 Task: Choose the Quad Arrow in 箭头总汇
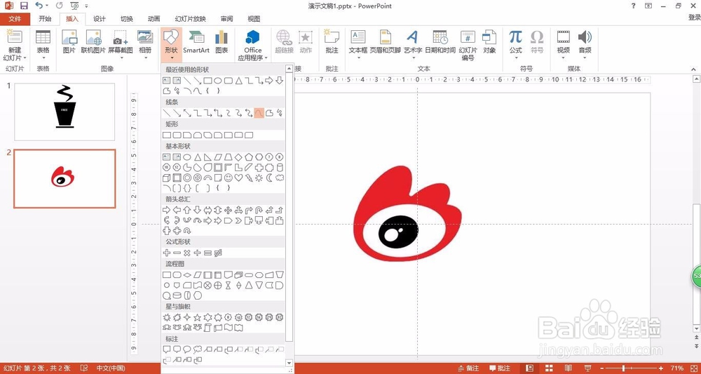tap(229, 210)
